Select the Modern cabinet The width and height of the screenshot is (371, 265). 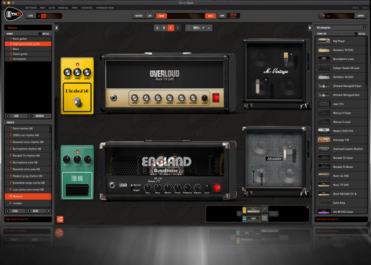276,161
